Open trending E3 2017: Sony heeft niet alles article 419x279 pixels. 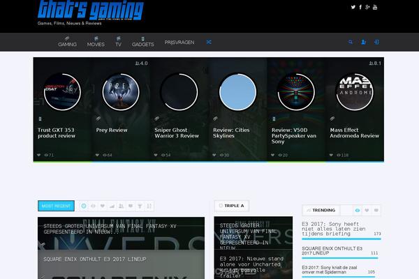334,229
